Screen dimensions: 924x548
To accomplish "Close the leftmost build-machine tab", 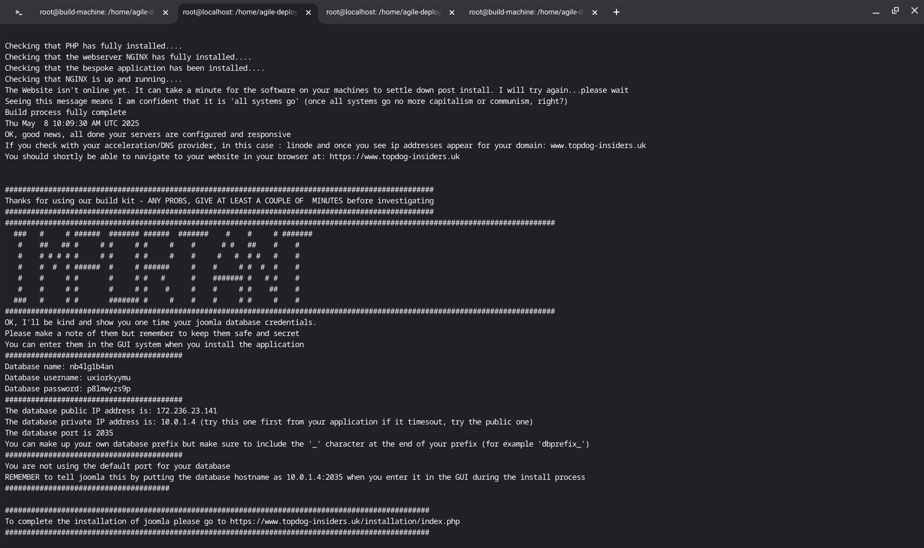I will [166, 13].
